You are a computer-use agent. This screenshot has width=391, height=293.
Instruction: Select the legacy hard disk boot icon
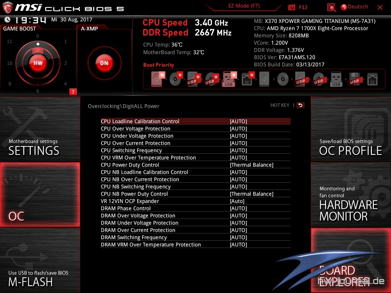264,79
